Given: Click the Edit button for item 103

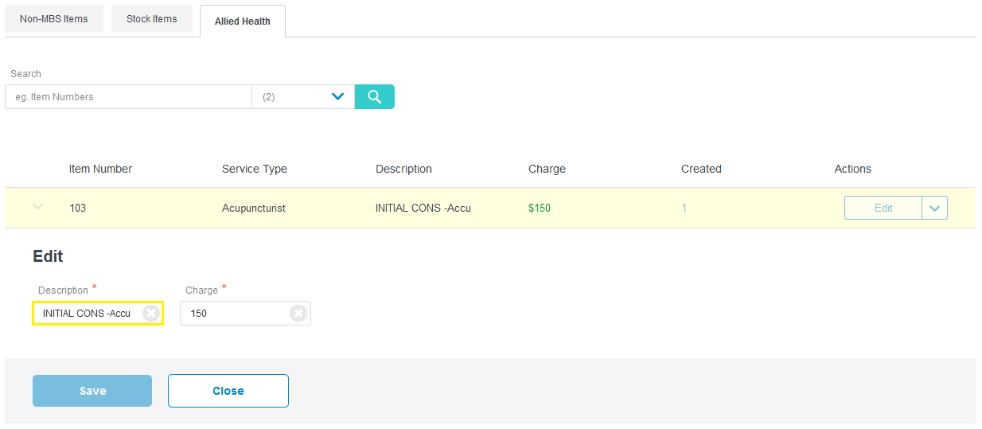Looking at the screenshot, I should 883,208.
